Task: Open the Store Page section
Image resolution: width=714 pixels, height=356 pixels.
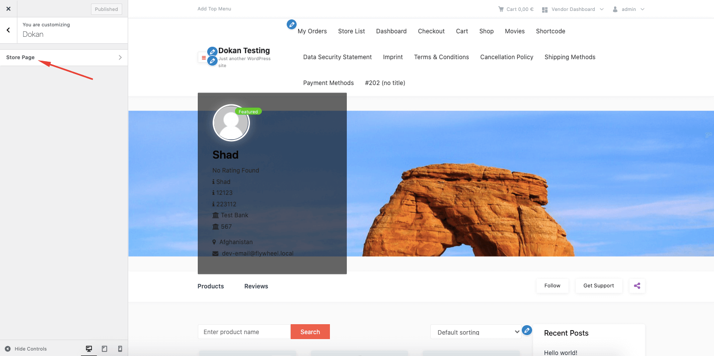Action: (x=64, y=58)
